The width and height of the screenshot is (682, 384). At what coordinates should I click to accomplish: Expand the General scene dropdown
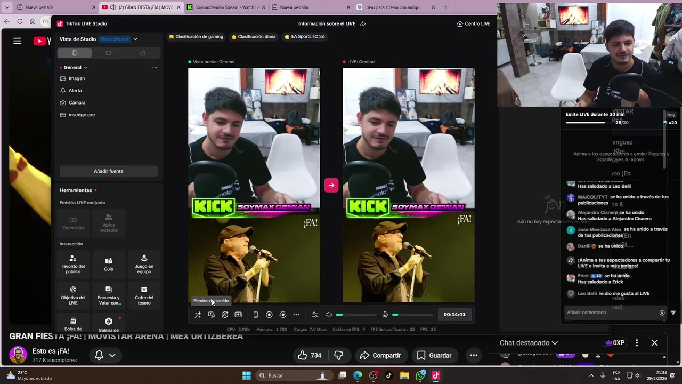(85, 68)
